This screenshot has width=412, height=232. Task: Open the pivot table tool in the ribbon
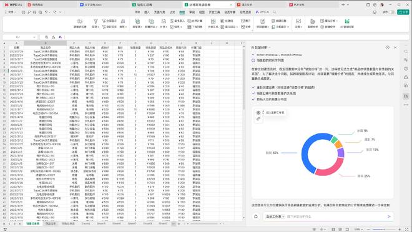pos(80,23)
